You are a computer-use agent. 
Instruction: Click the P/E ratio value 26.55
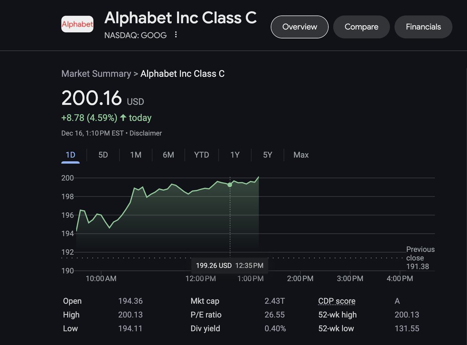[275, 315]
